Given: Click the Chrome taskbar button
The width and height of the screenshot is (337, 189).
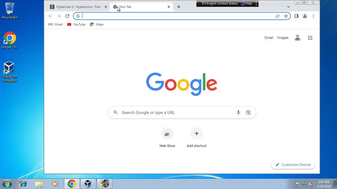Looking at the screenshot, I should point(72,184).
